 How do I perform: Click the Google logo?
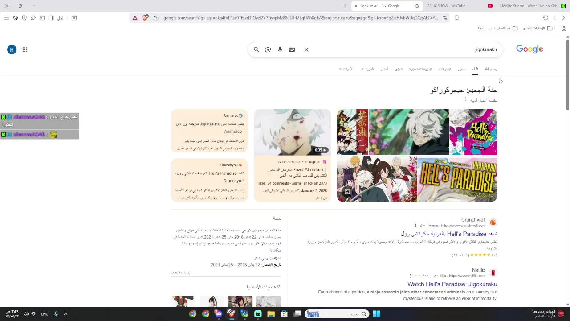coord(529,49)
